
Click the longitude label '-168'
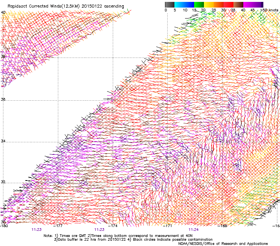222,226
